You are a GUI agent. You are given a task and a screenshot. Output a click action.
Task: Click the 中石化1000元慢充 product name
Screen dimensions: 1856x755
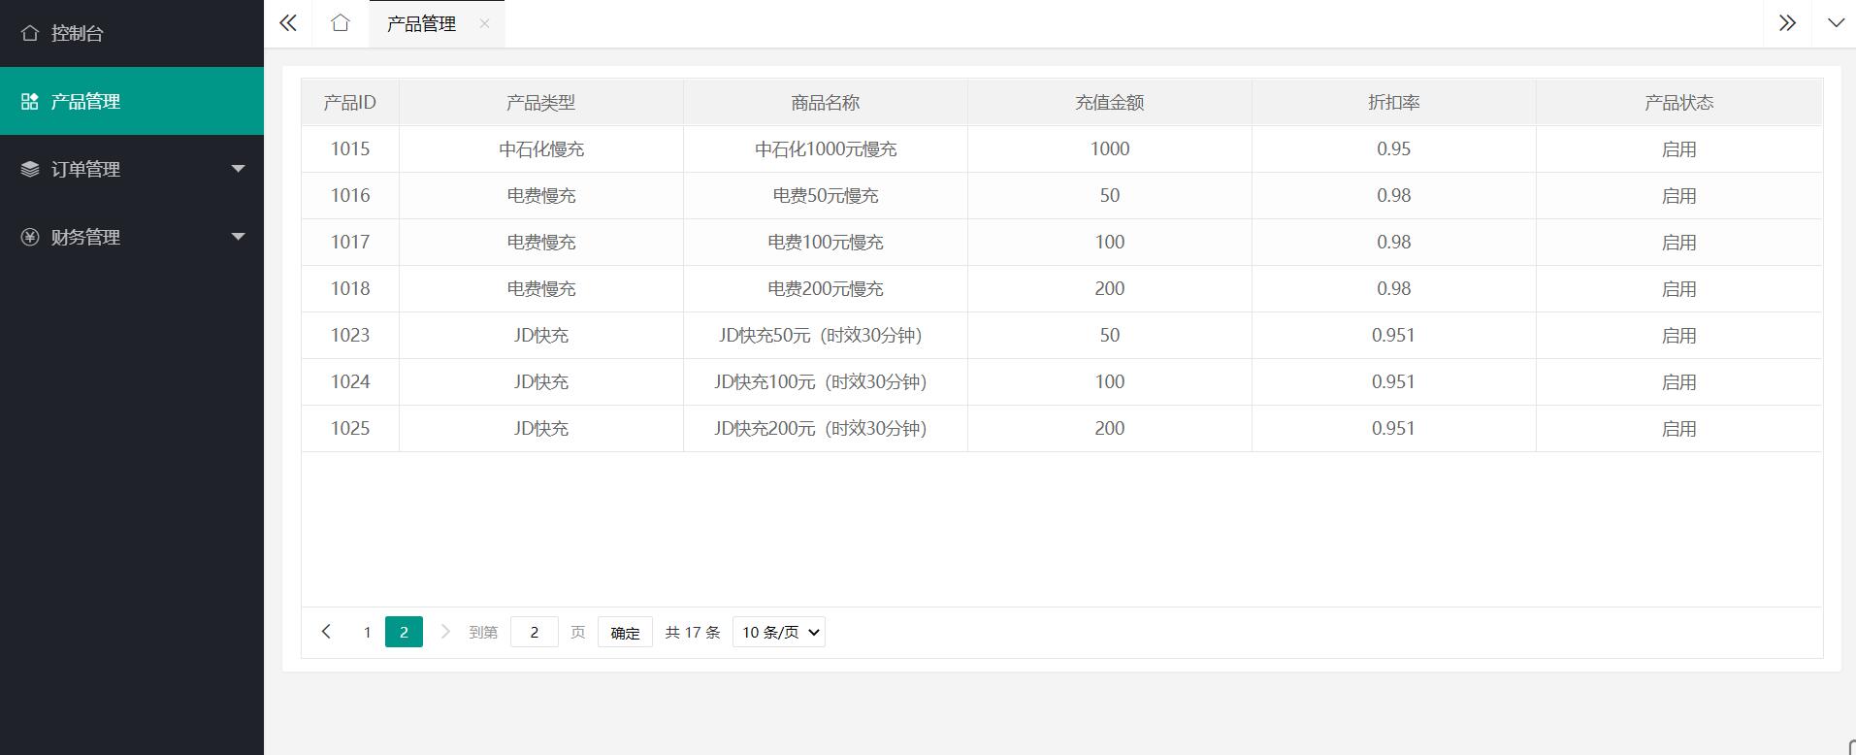[x=826, y=148]
